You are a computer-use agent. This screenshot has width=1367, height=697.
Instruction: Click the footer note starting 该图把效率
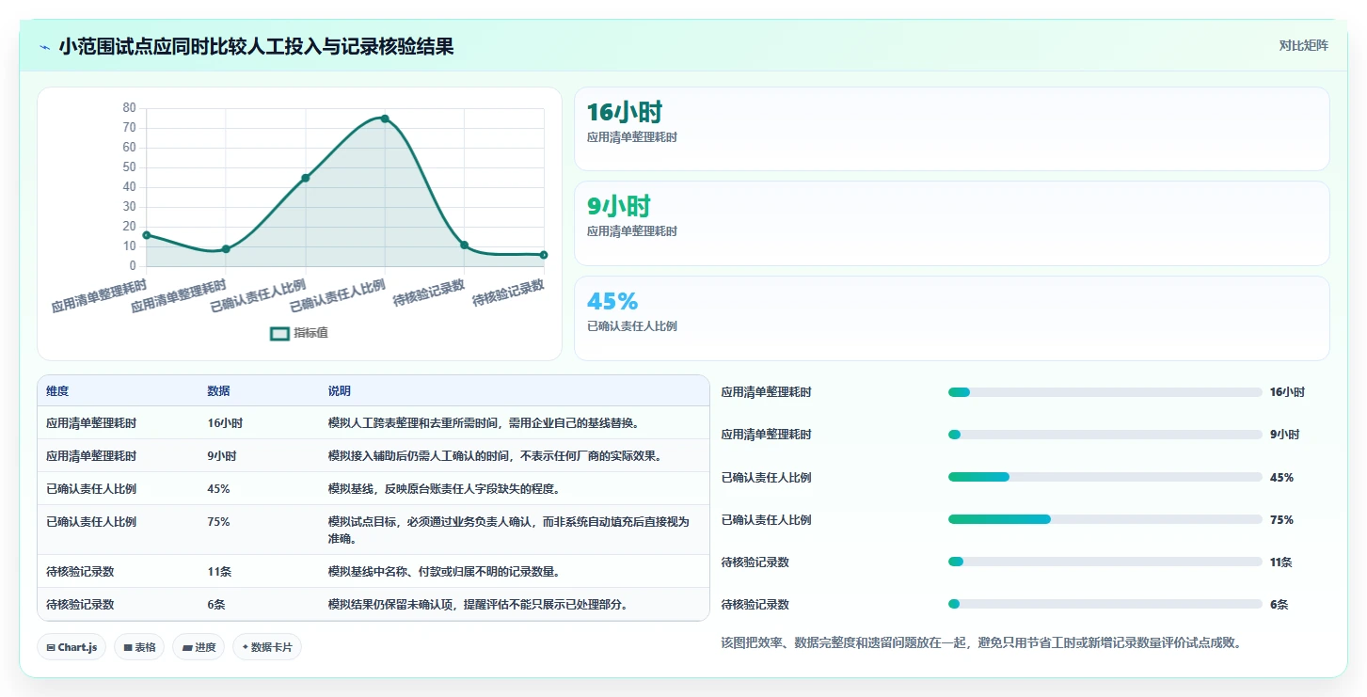coord(981,643)
